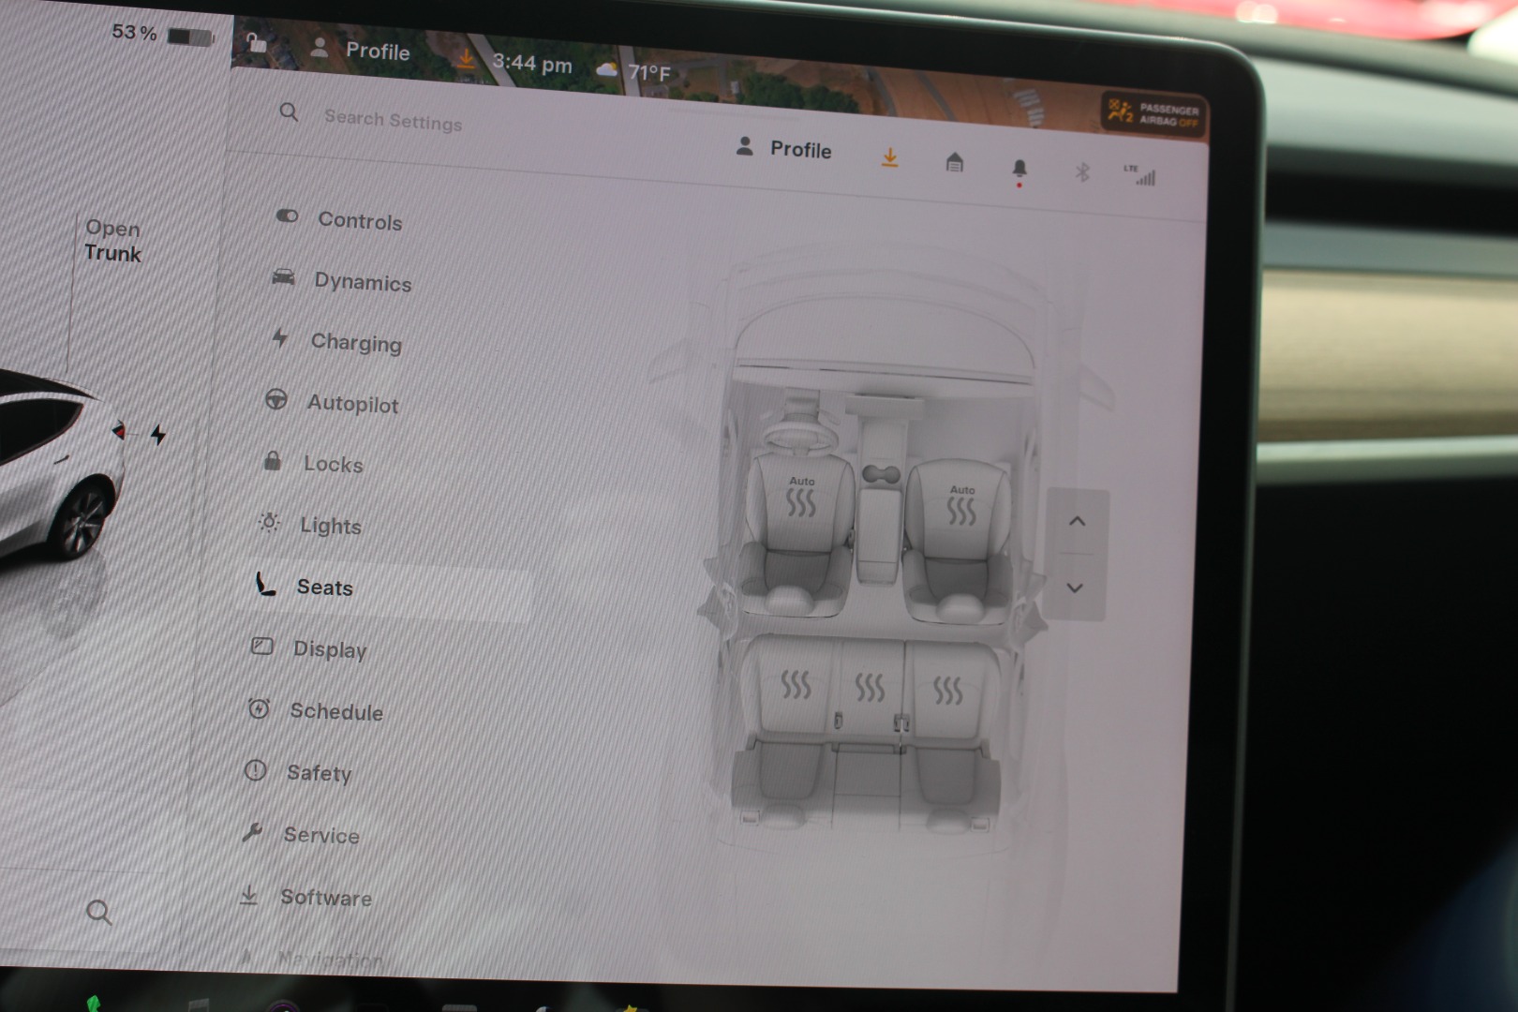1518x1012 pixels.
Task: Toggle rear center seat heater
Action: (x=870, y=688)
